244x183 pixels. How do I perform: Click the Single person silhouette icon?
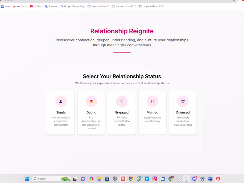click(x=61, y=101)
